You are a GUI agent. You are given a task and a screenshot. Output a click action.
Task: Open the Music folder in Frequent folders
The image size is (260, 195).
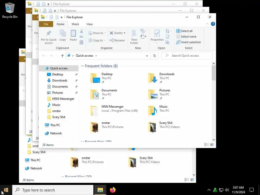[158, 110]
